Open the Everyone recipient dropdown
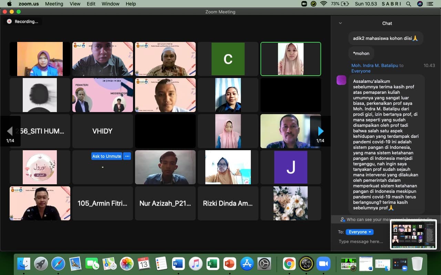This screenshot has width=441, height=275. (x=359, y=232)
